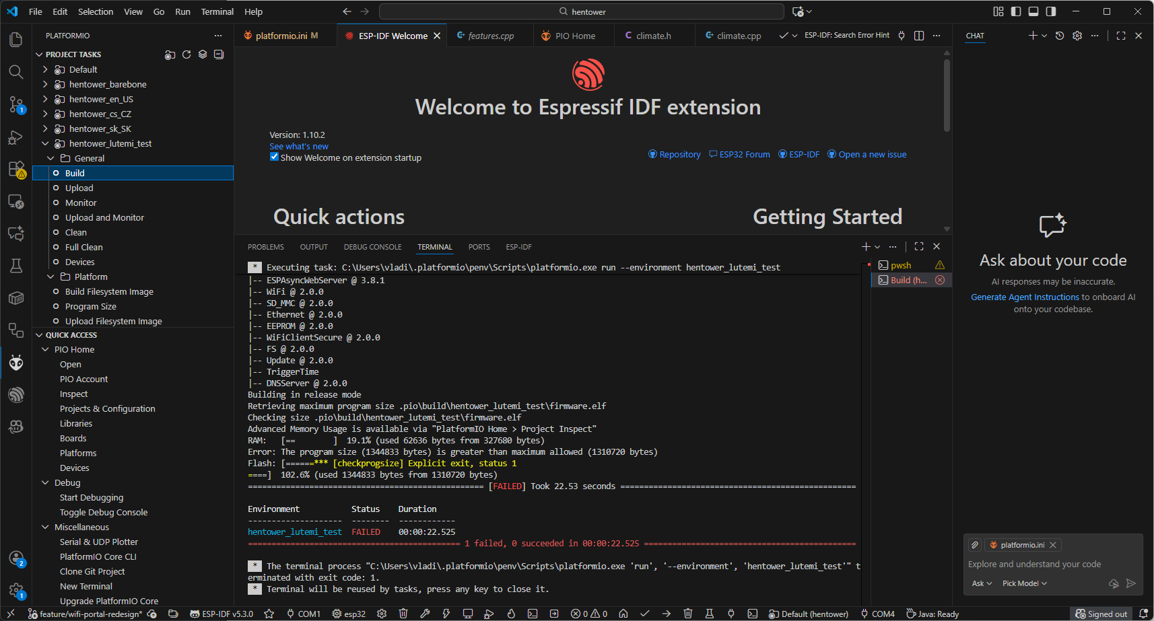Open the Extensions view
Screen dimensions: 1154x621
click(x=16, y=169)
